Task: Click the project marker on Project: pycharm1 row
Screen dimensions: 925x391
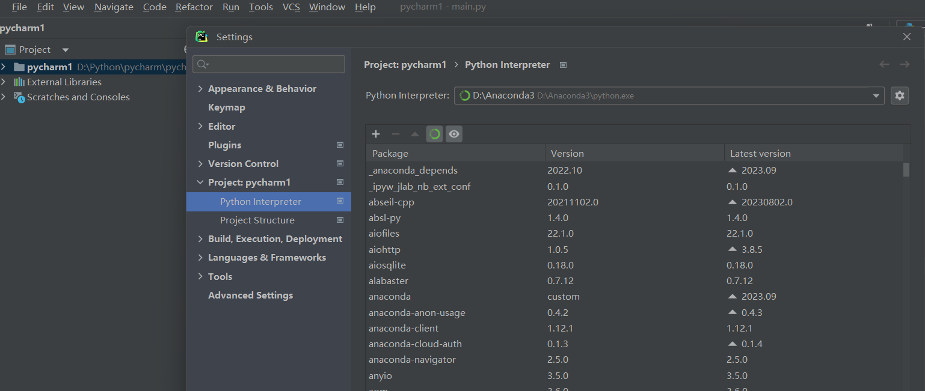Action: (x=340, y=182)
